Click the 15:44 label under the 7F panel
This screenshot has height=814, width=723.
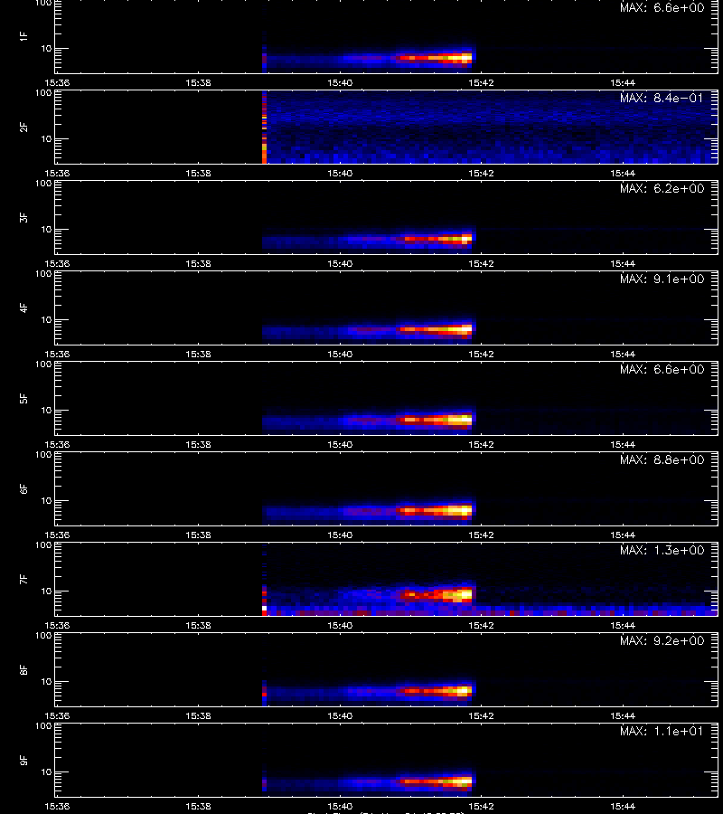(623, 626)
